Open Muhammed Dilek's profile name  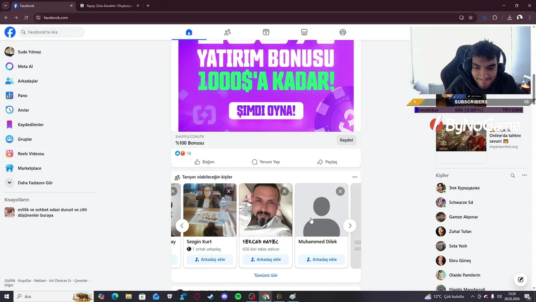317,242
